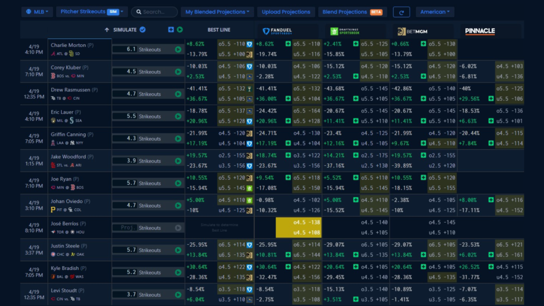Select BetMGM column header

[412, 31]
